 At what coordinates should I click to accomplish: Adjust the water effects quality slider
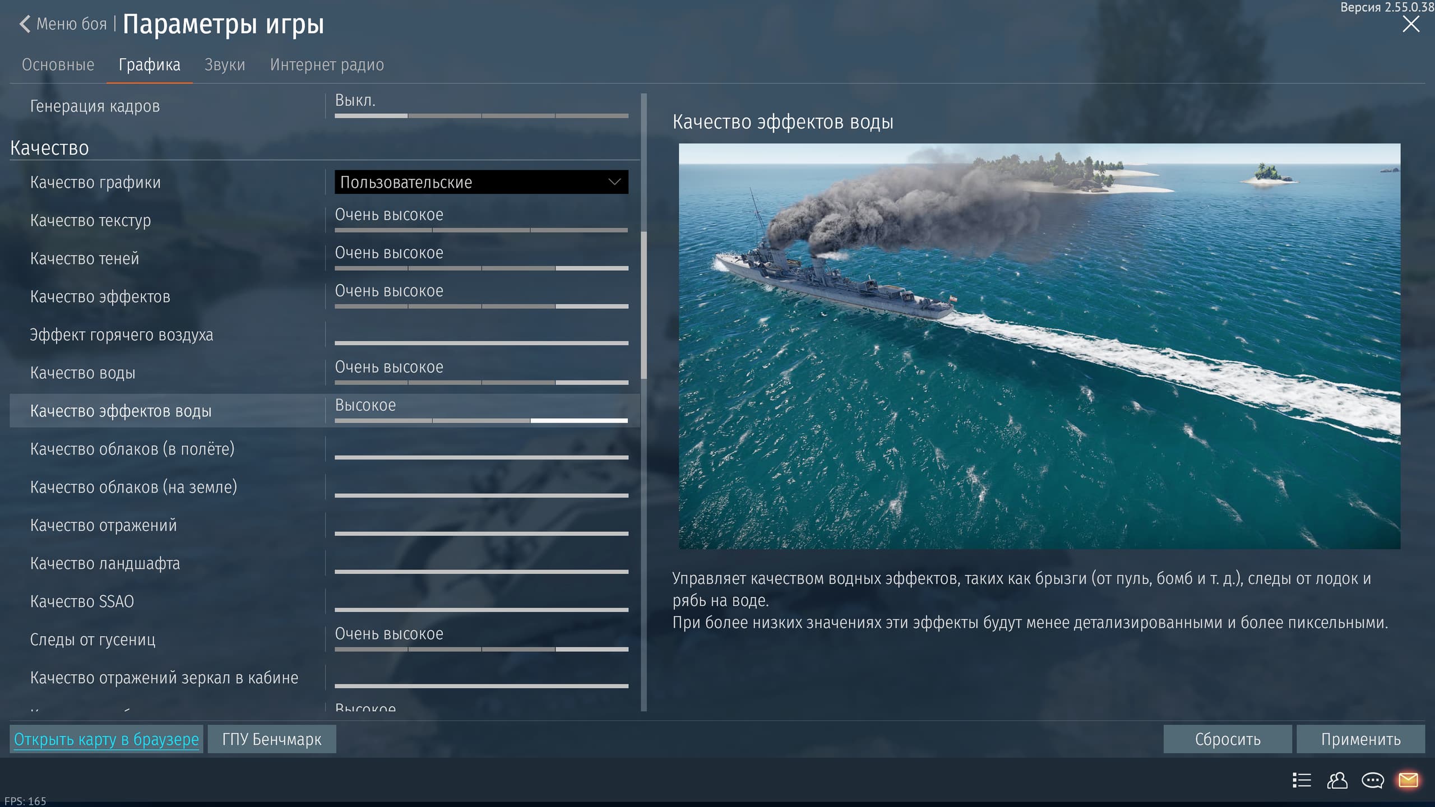481,420
